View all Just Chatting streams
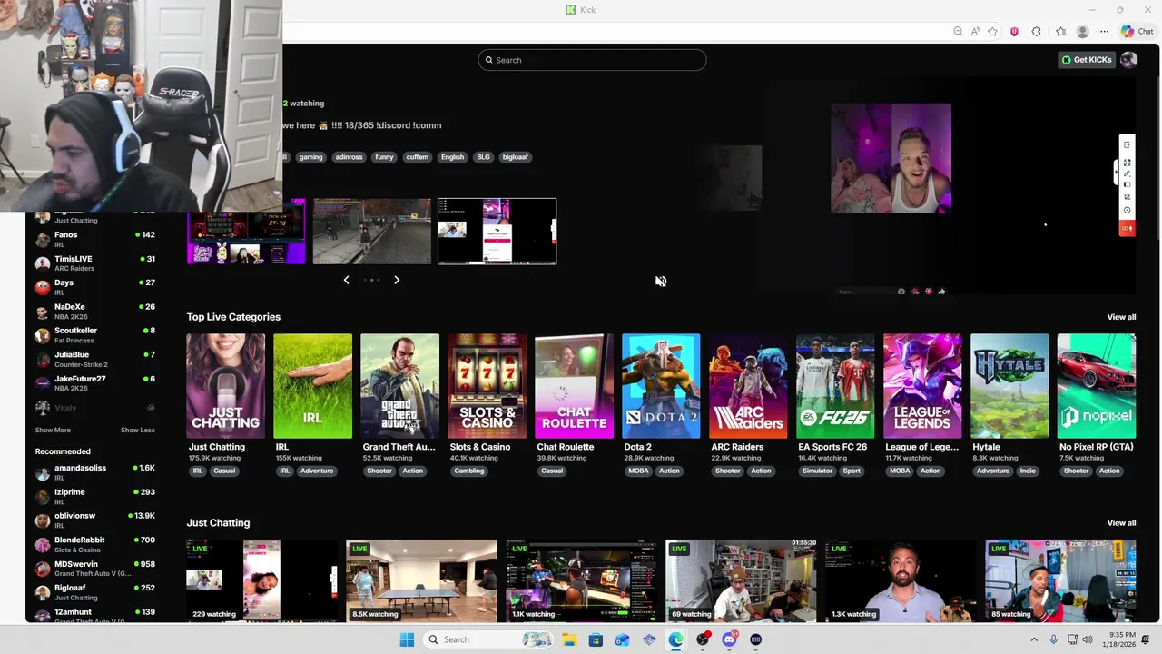The height and width of the screenshot is (654, 1162). pos(1121,523)
